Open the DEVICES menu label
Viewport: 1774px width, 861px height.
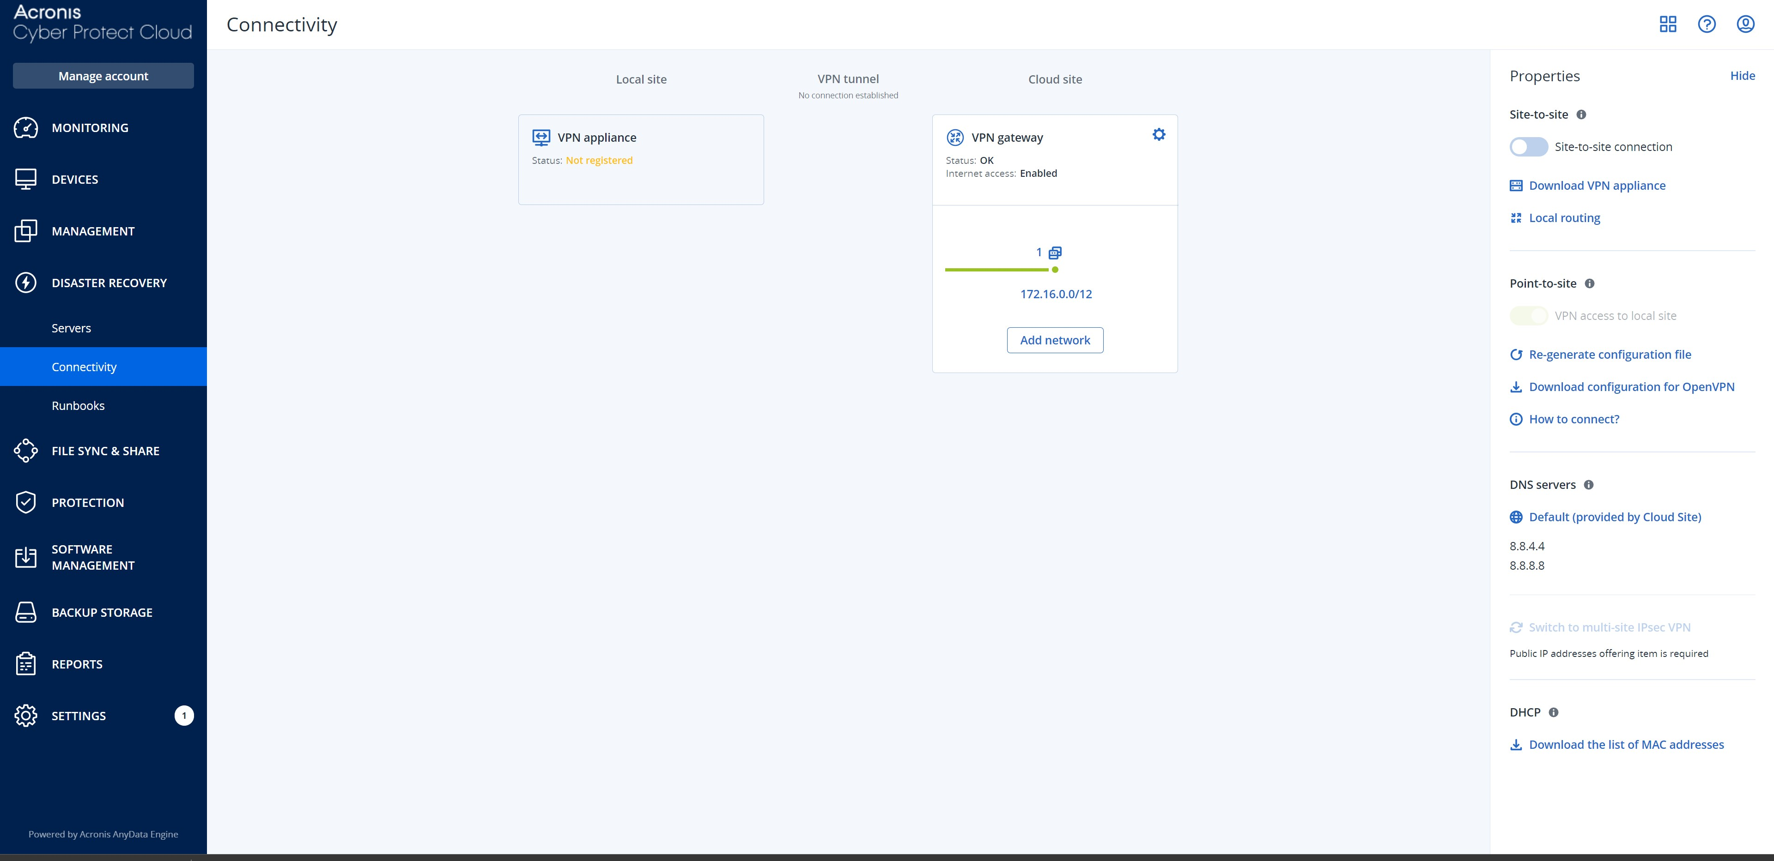click(74, 179)
